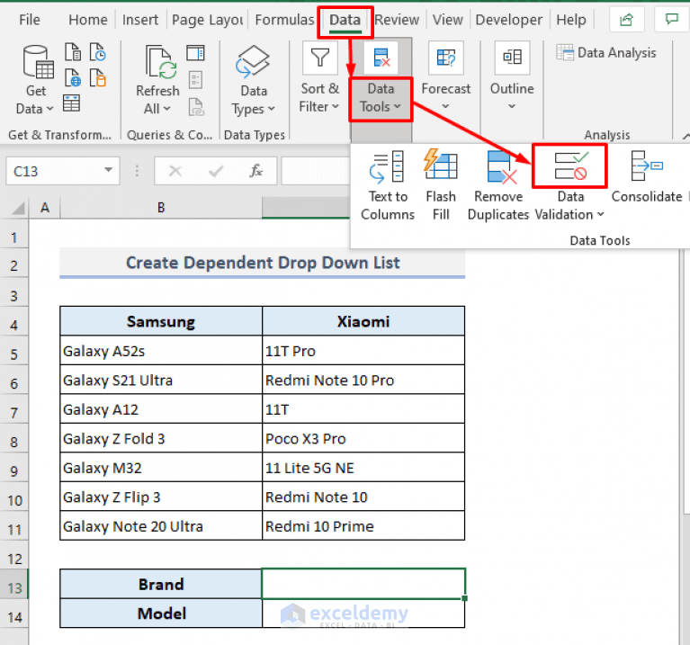The image size is (690, 645).
Task: Click the Share icon in top right
Action: coord(627,20)
